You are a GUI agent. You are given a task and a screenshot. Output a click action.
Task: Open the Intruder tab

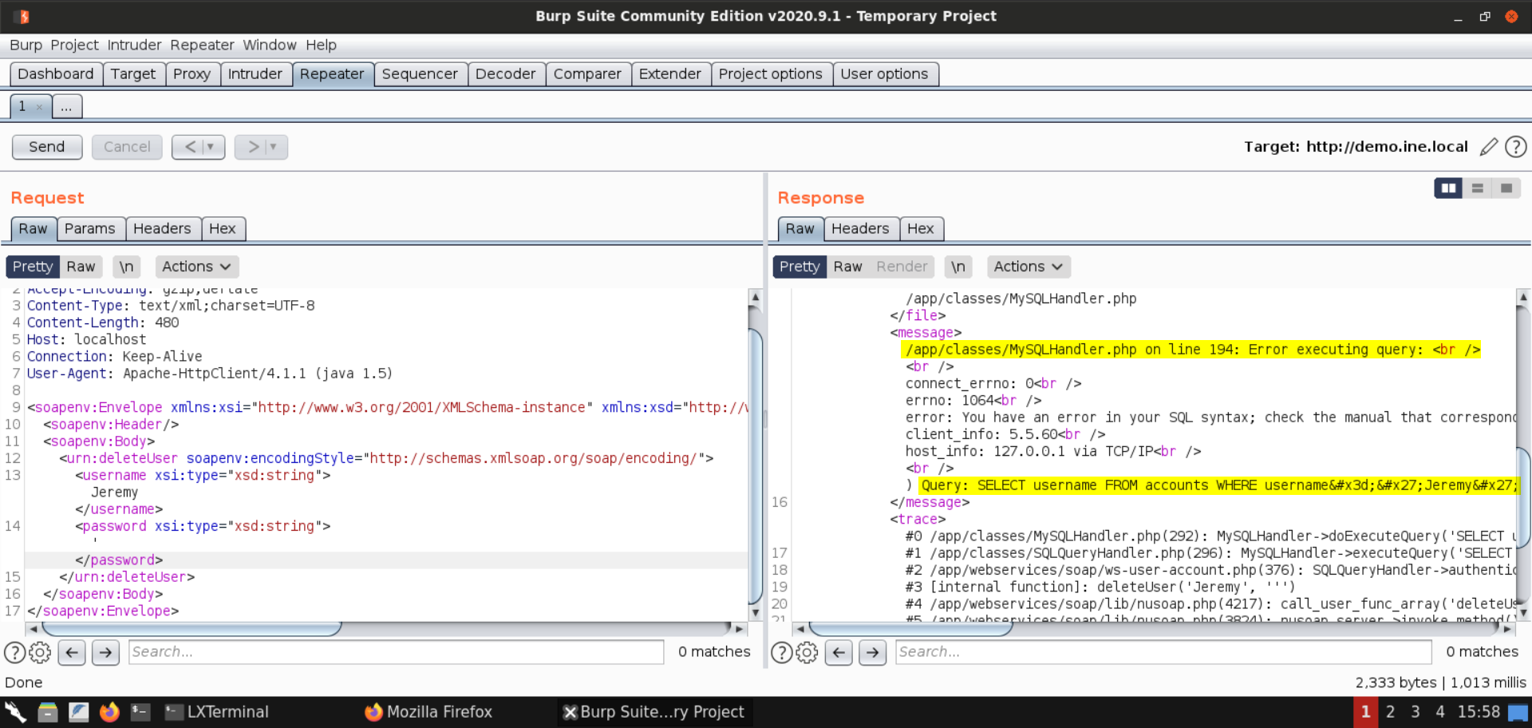click(x=255, y=74)
